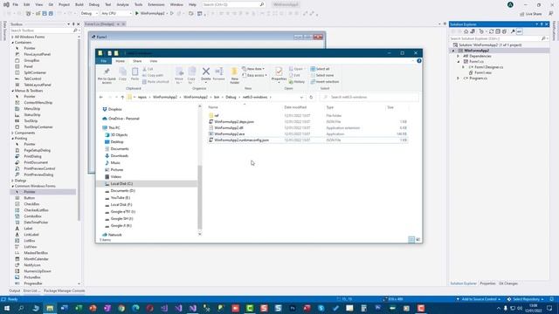Expand the Dialogs group in Toolbox

tap(13, 181)
